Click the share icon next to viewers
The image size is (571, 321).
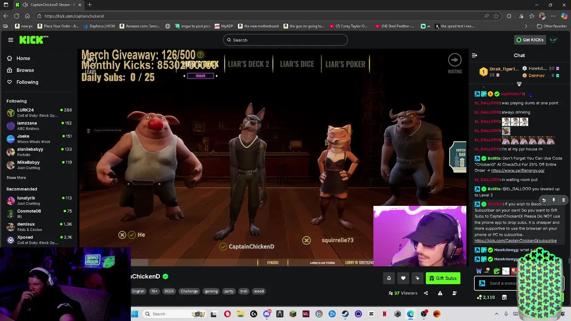[x=426, y=293]
